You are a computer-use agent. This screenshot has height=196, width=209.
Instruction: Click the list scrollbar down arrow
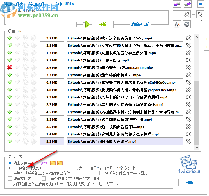pyautogui.click(x=197, y=147)
